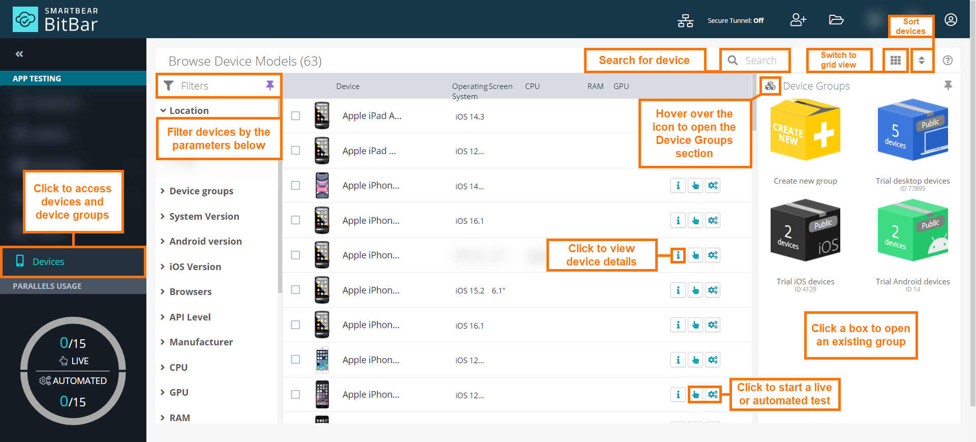Pin the Filters panel
This screenshot has height=442, width=976.
pyautogui.click(x=270, y=85)
